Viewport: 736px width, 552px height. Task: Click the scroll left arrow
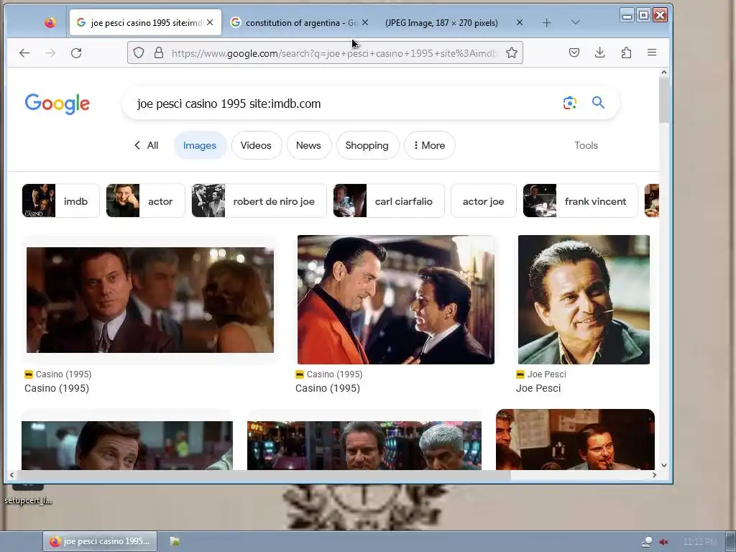(11, 475)
